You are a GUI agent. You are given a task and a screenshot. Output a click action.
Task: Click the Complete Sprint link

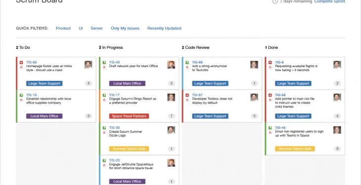pyautogui.click(x=330, y=1)
